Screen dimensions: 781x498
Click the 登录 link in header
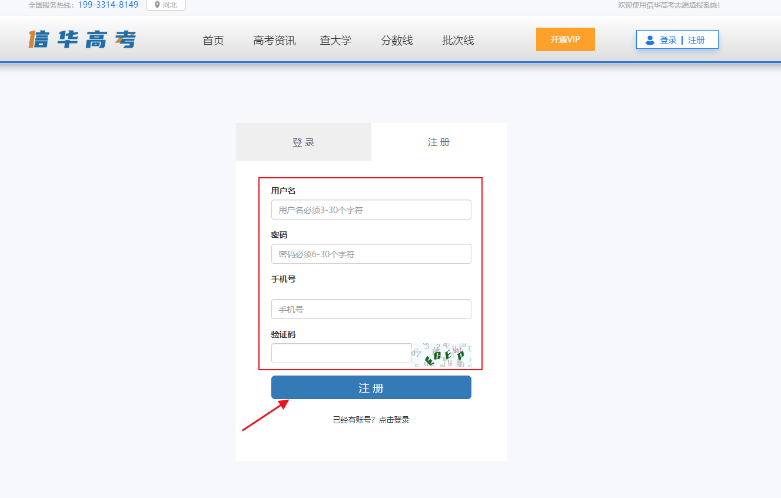pyautogui.click(x=668, y=40)
